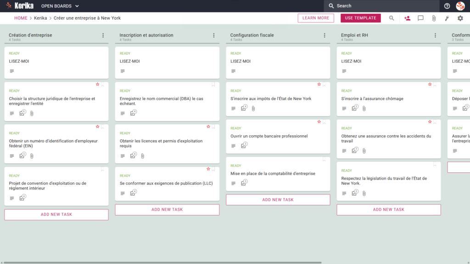The image size is (470, 264).
Task: Click the highlight tool icon in toolbar
Action: [447, 18]
